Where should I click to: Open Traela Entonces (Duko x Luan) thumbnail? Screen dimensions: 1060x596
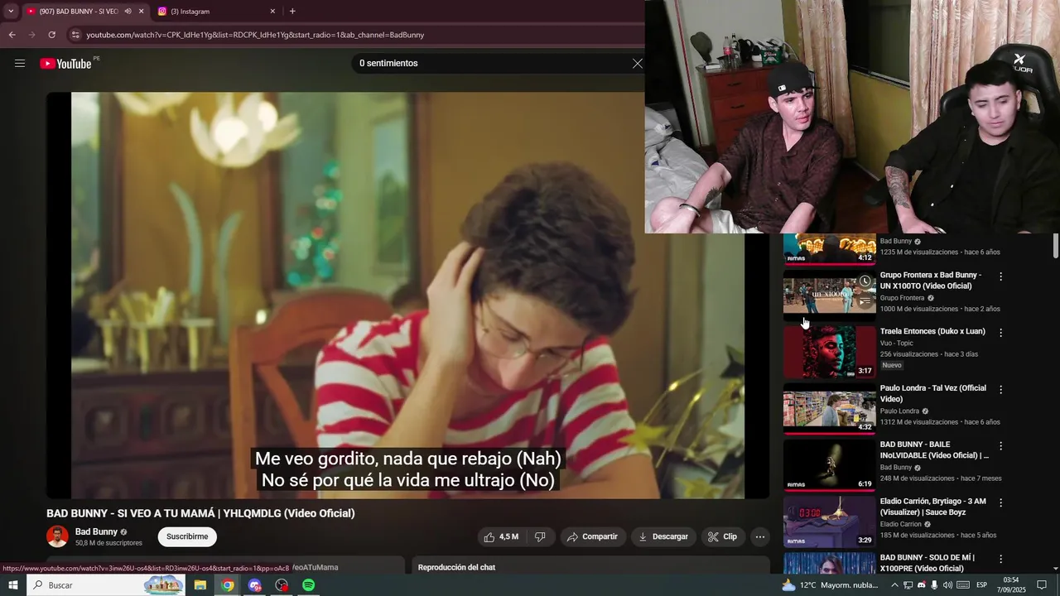(x=829, y=352)
